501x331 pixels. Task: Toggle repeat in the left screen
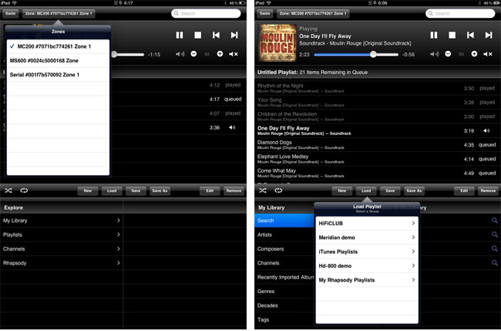click(24, 191)
